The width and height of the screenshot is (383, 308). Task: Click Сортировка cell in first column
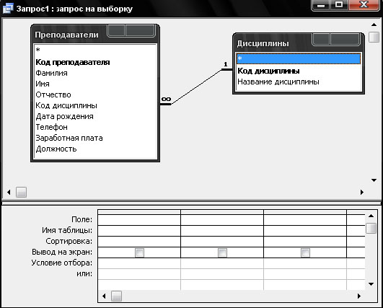click(139, 242)
